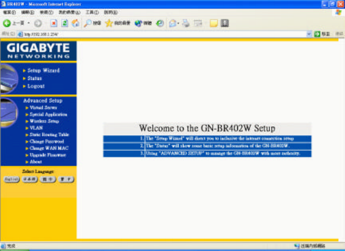Screen dimensions: 345x251
Task: Open the Tools (T) menu
Action: (92, 12)
